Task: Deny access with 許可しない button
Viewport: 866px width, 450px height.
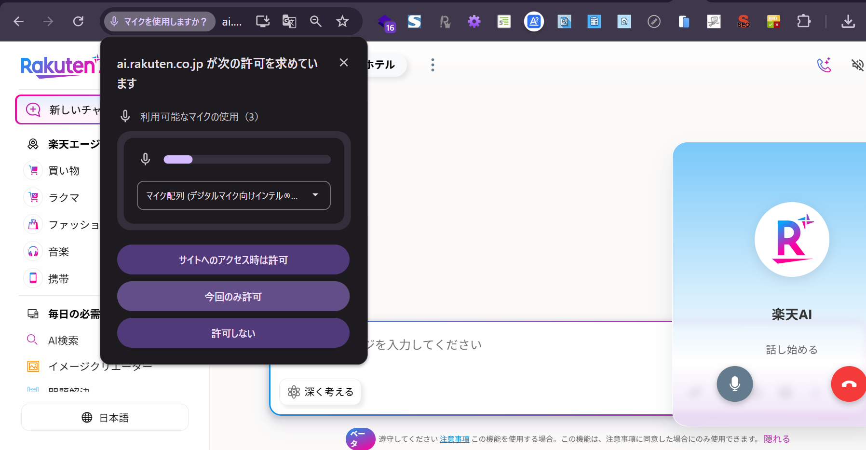Action: pyautogui.click(x=233, y=333)
